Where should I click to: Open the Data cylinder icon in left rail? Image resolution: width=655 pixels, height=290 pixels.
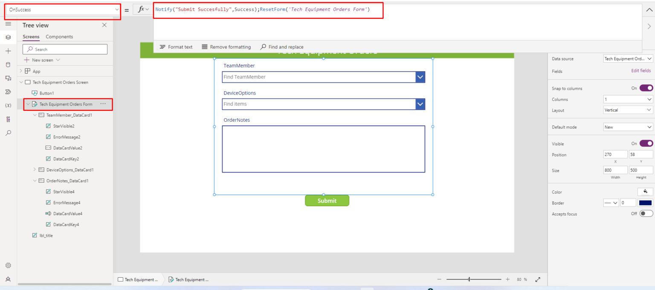(8, 65)
